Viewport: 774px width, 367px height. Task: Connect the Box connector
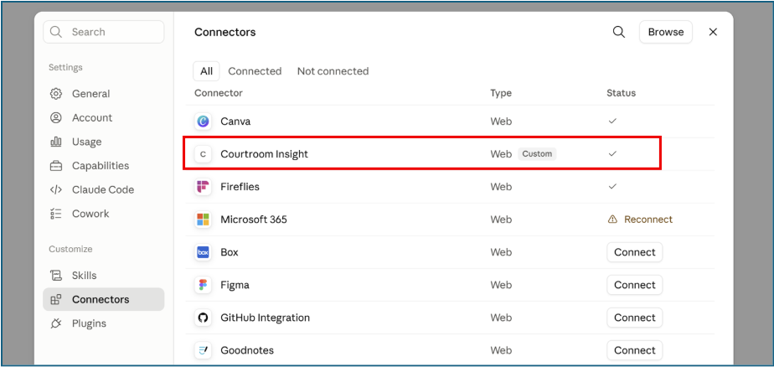(x=635, y=252)
